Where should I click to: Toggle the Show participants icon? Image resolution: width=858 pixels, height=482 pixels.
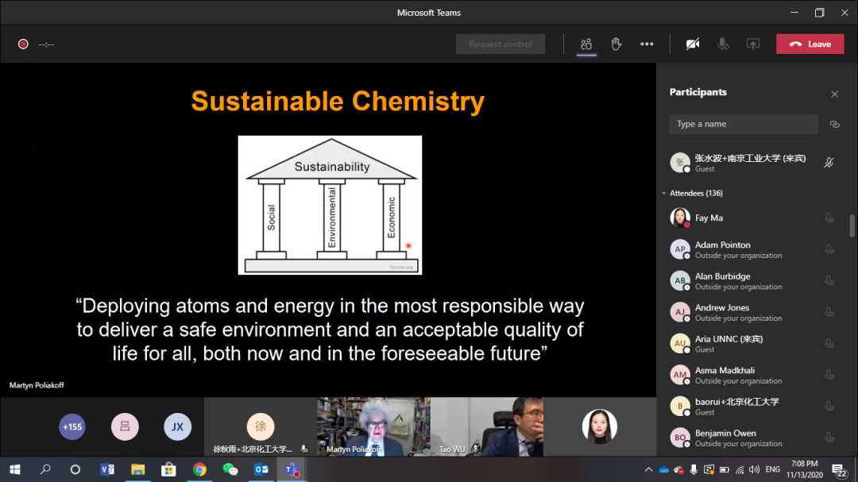click(x=586, y=44)
